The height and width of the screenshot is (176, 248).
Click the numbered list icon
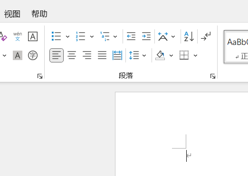(x=80, y=36)
